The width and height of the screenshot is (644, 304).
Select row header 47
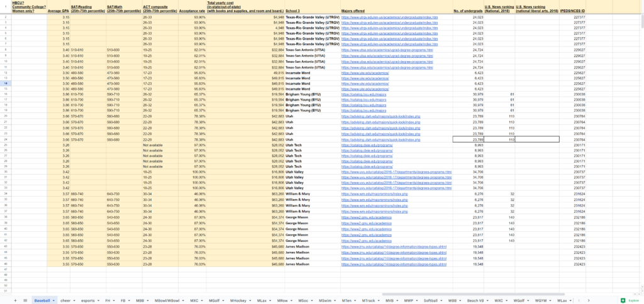(x=6, y=269)
